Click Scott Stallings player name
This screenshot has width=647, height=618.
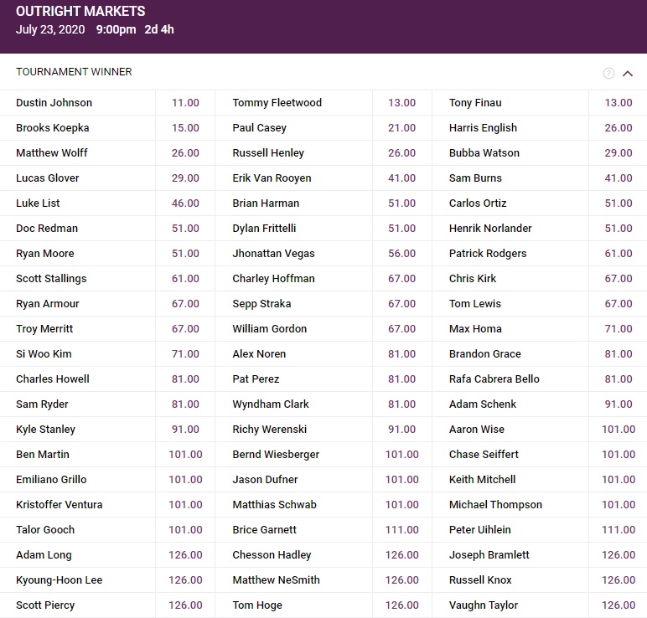pyautogui.click(x=51, y=279)
